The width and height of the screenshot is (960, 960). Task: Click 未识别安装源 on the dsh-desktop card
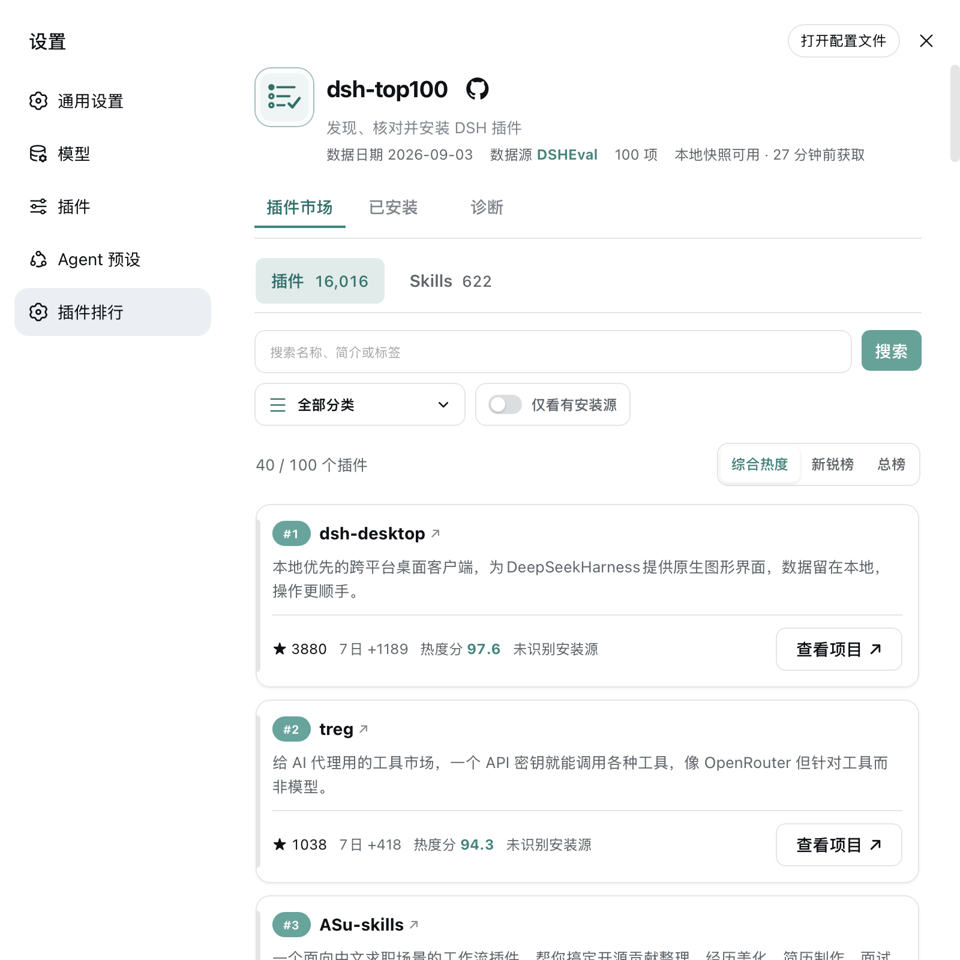556,649
